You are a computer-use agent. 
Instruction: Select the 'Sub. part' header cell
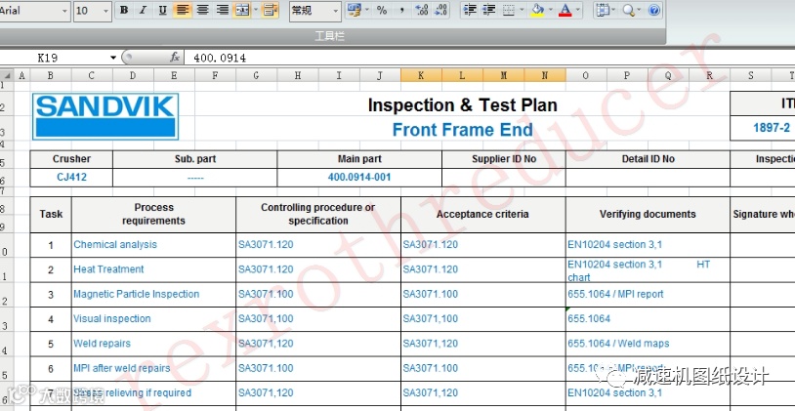(x=194, y=159)
